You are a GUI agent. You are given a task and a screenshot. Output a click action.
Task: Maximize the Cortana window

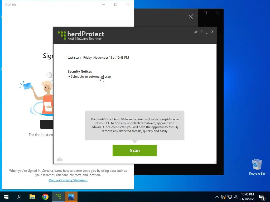[116, 4]
